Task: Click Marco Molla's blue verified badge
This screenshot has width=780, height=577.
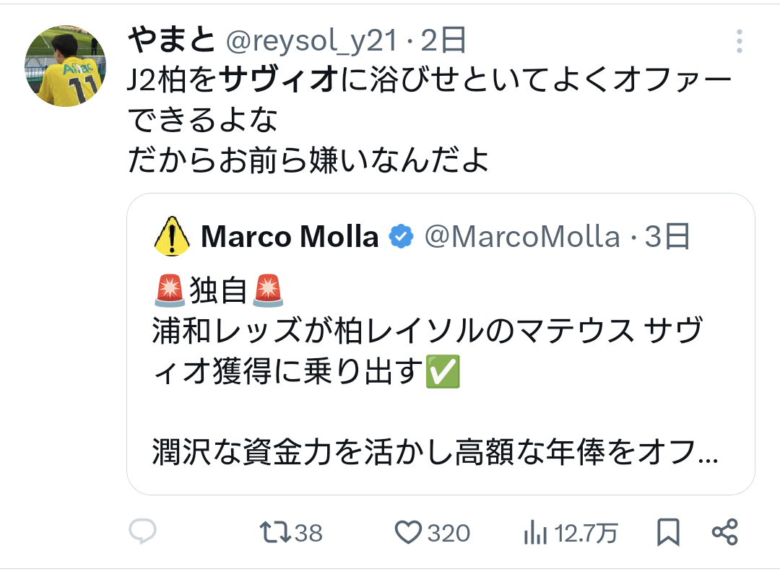Action: 401,236
